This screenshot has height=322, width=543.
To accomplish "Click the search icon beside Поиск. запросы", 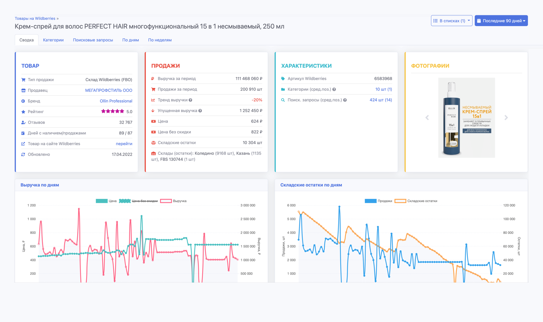I will (283, 100).
